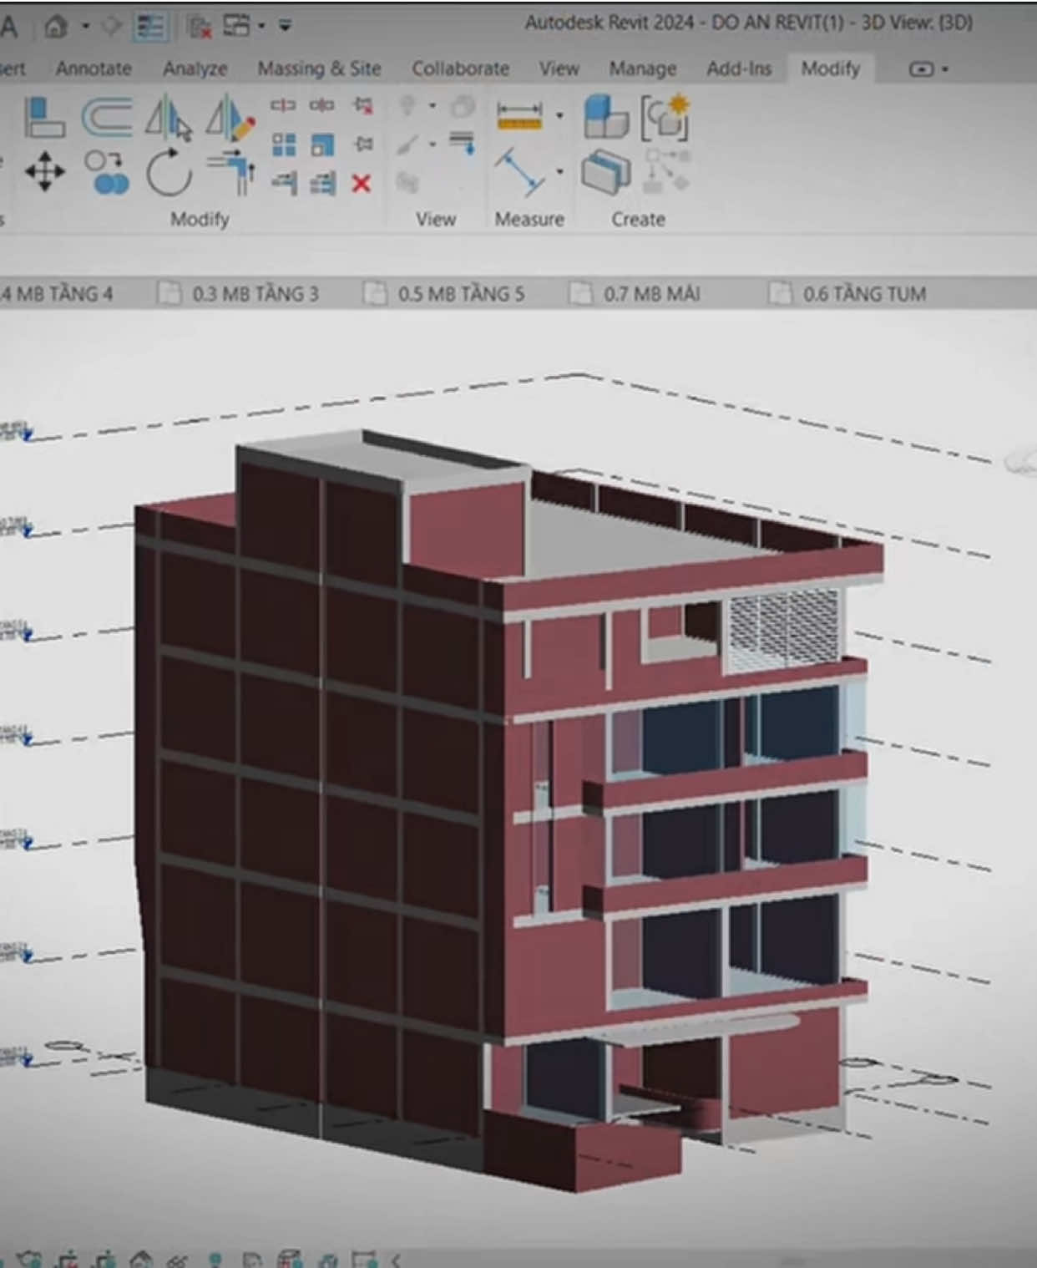Open the Switch Windows dropdown arrow
The height and width of the screenshot is (1268, 1037).
click(x=261, y=27)
